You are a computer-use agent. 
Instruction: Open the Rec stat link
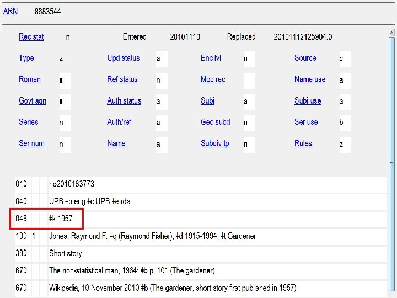click(x=31, y=36)
